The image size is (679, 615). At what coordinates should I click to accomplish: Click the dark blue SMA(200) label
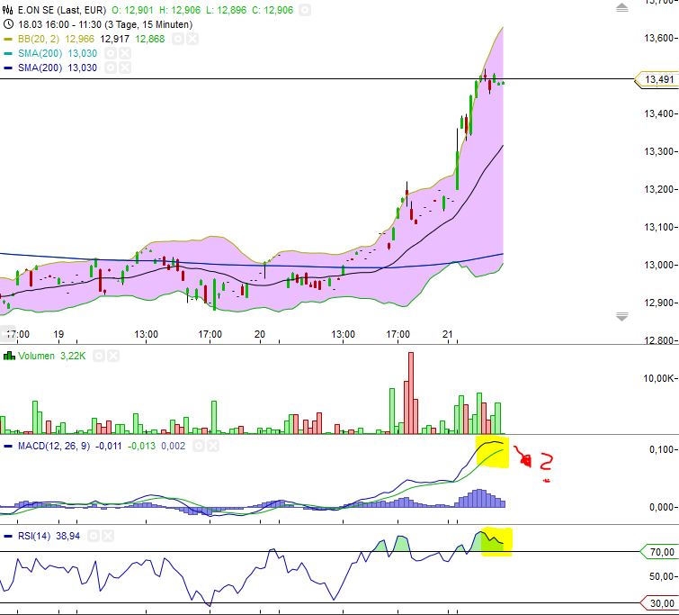40,68
